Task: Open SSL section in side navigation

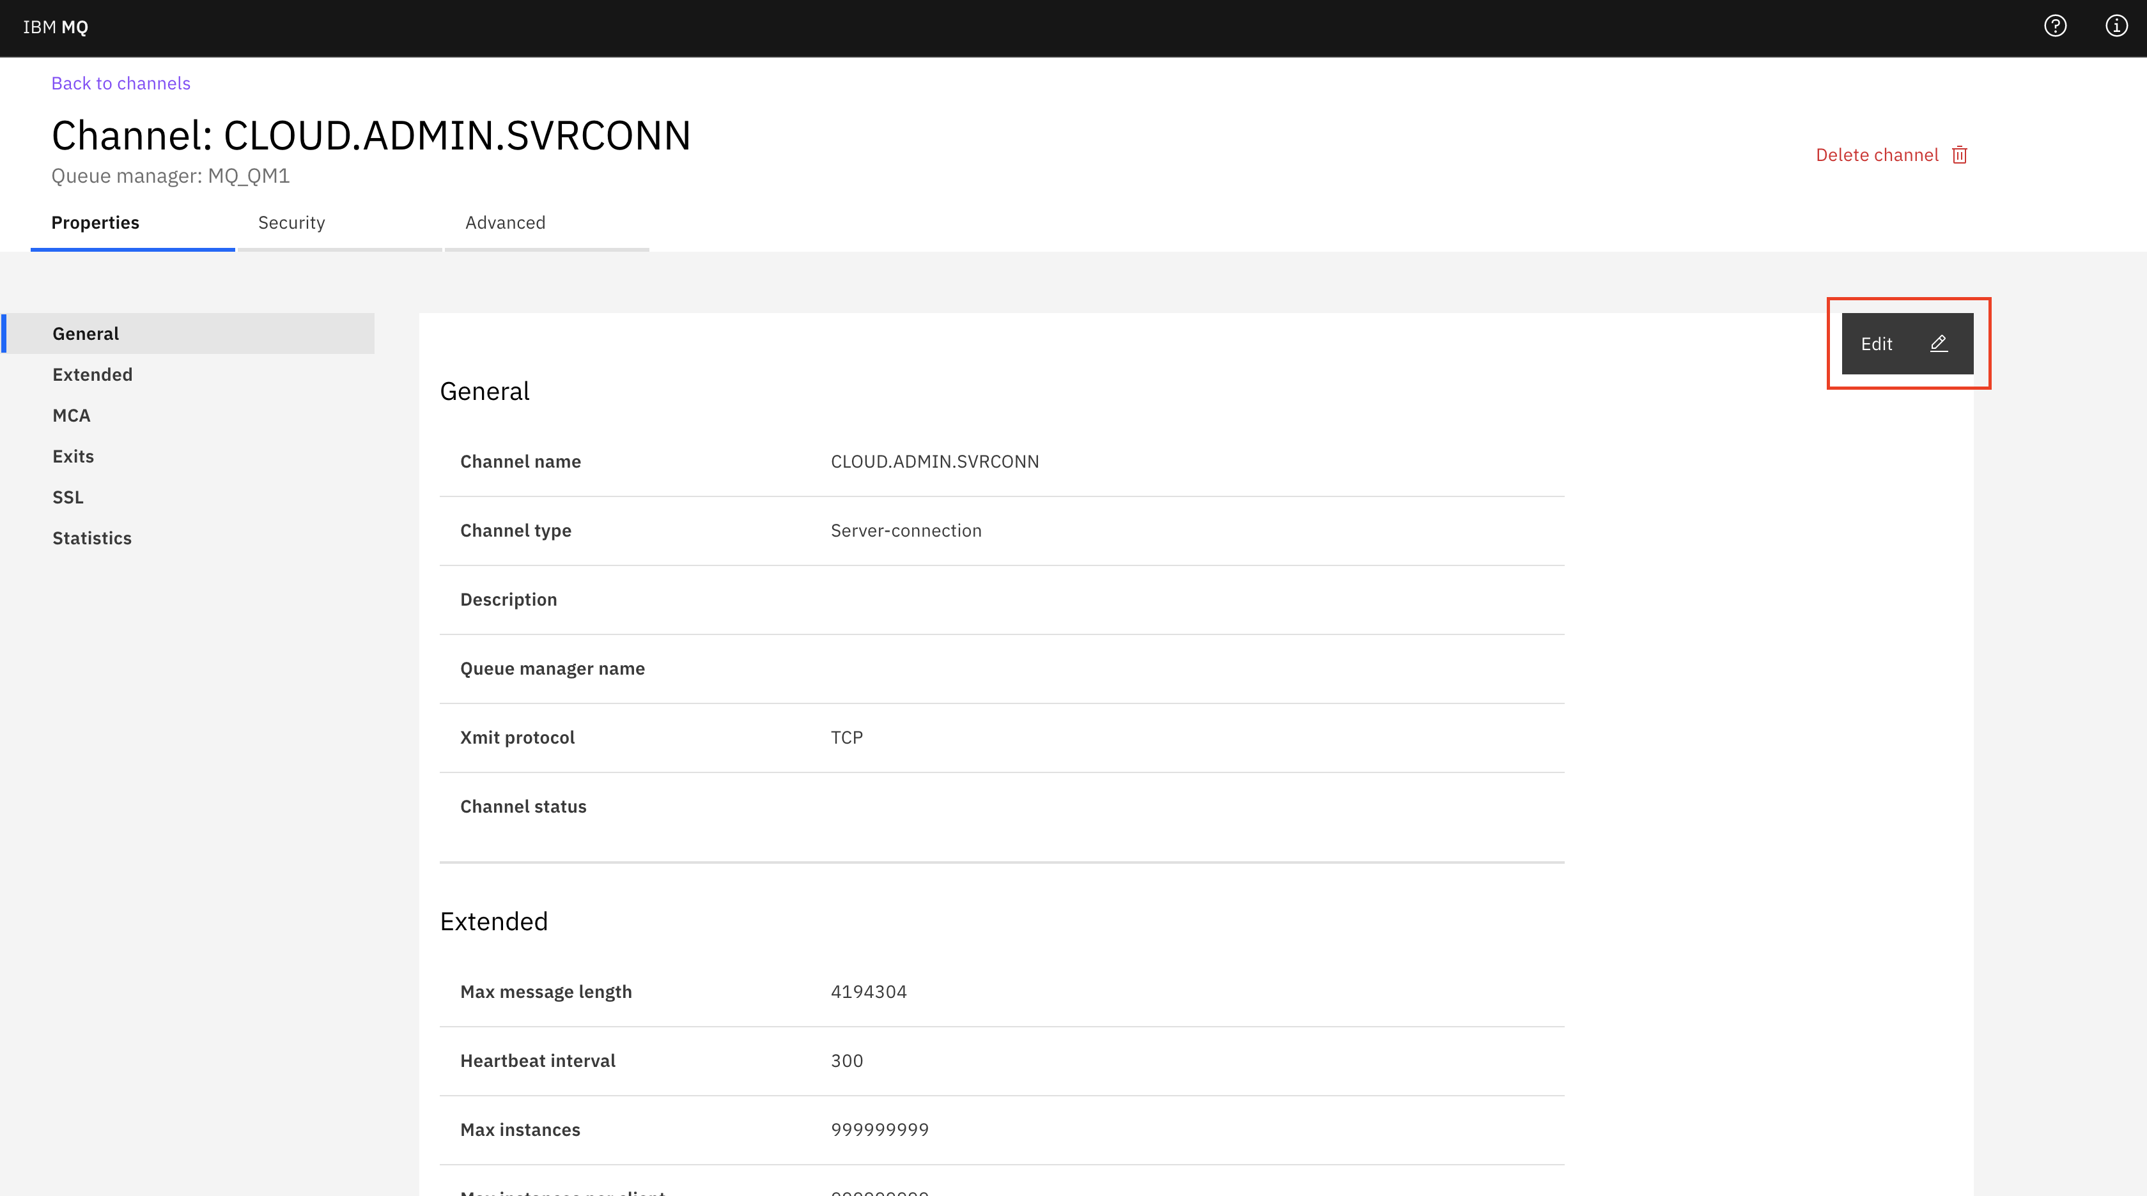Action: pos(68,497)
